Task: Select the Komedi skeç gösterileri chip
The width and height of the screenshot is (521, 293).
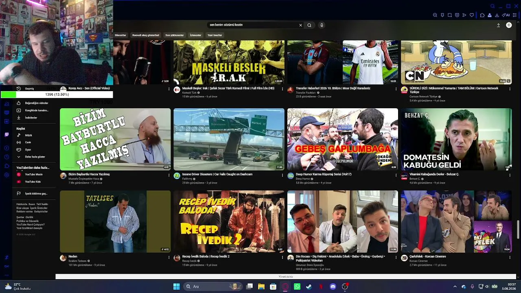Action: (146, 35)
